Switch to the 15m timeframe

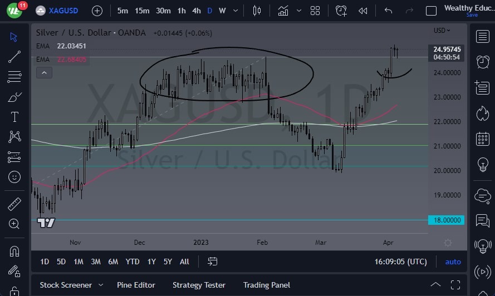point(142,11)
